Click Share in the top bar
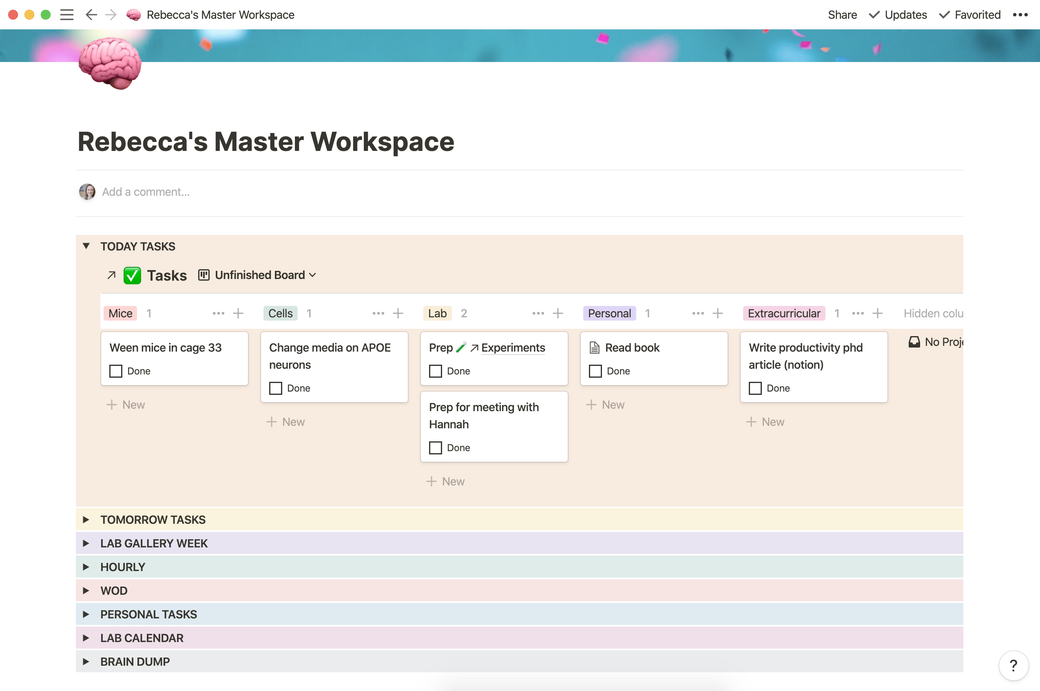 842,15
